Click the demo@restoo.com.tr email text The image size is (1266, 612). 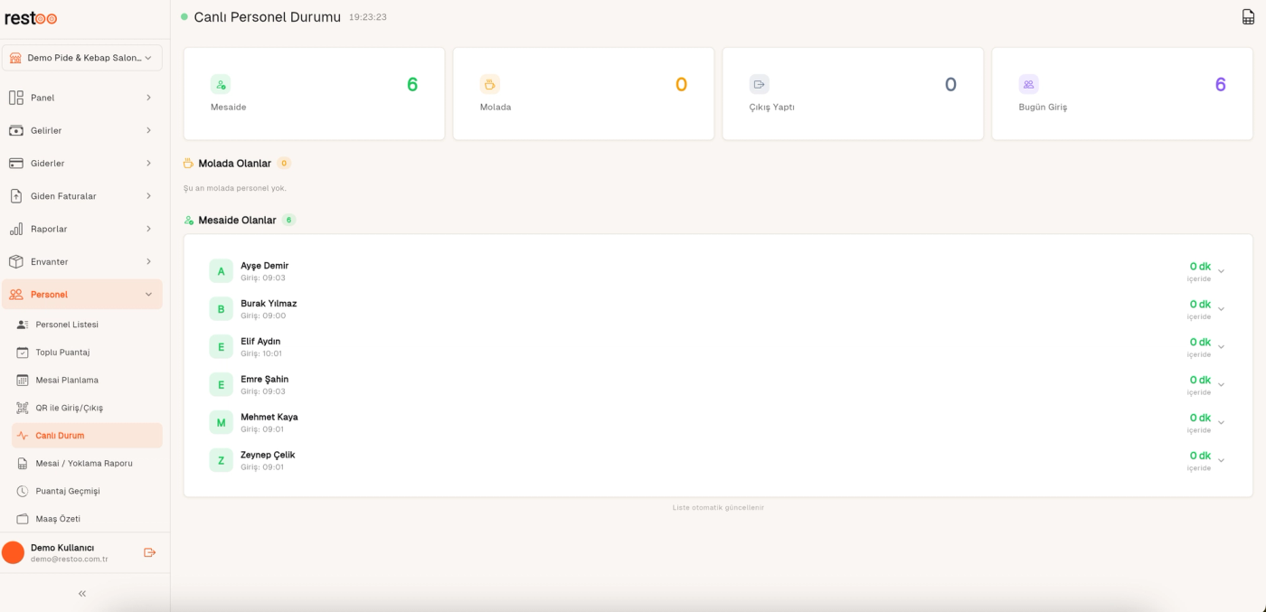(x=70, y=560)
